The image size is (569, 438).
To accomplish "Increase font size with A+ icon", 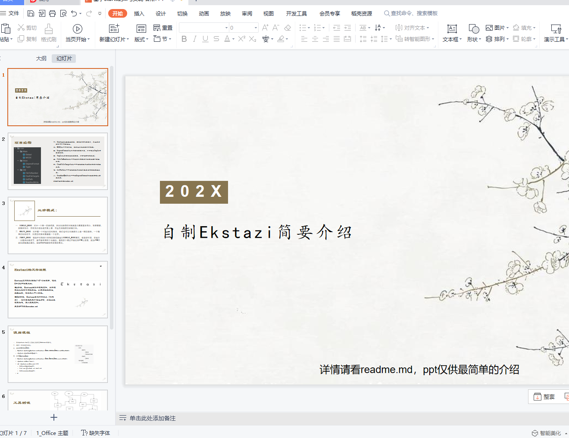I will 265,28.
